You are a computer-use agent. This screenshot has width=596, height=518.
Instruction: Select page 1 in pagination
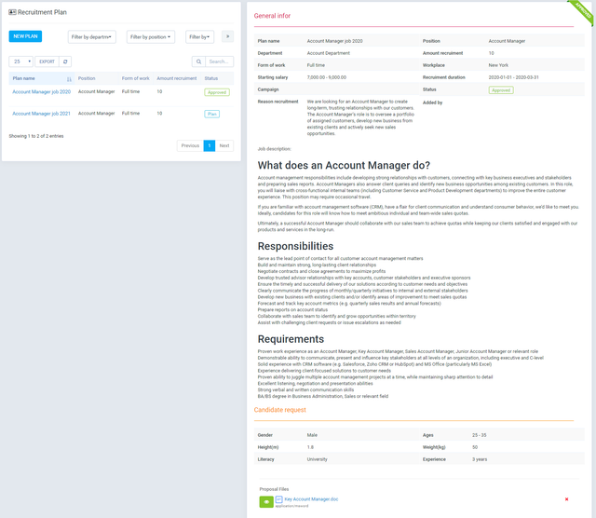click(210, 145)
